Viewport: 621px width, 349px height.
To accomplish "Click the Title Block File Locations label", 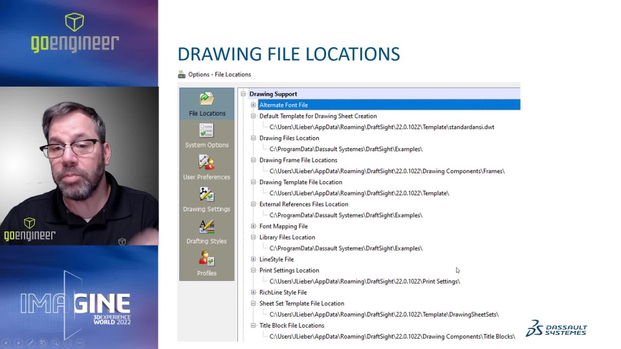I will (292, 325).
